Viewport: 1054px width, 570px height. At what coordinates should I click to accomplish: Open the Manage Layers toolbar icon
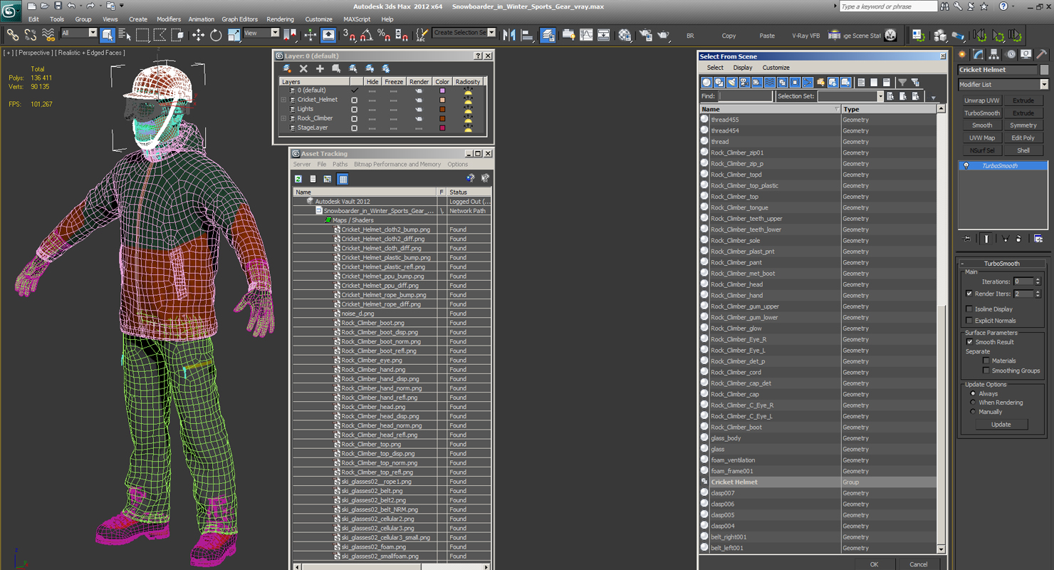[548, 35]
